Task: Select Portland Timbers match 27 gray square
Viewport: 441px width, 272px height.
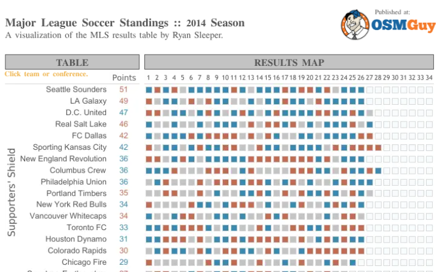Action: click(370, 194)
